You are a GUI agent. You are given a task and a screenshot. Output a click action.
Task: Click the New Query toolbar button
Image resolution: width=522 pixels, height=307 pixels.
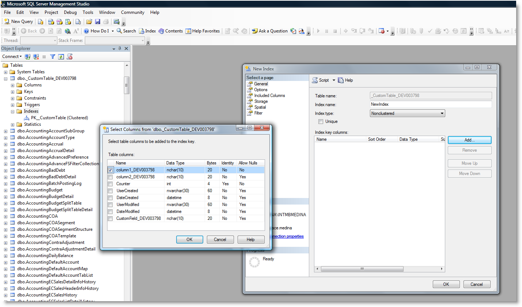click(x=19, y=22)
